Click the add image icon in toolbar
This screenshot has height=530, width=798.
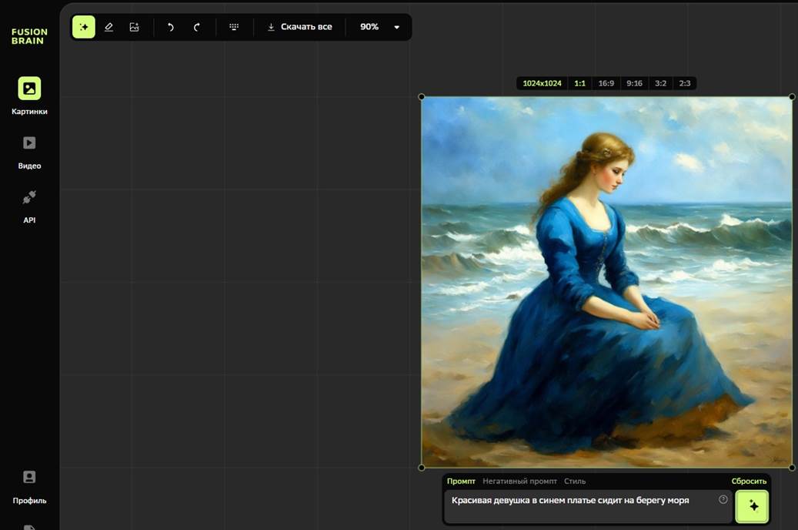point(134,27)
